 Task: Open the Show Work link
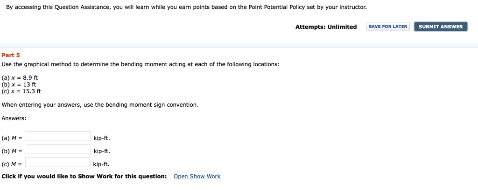coord(197,176)
